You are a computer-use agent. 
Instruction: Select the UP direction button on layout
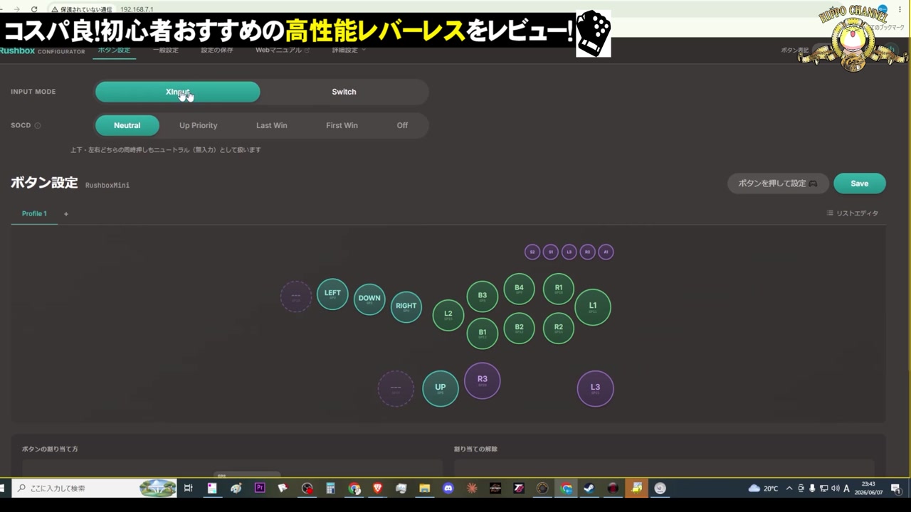[x=441, y=388]
